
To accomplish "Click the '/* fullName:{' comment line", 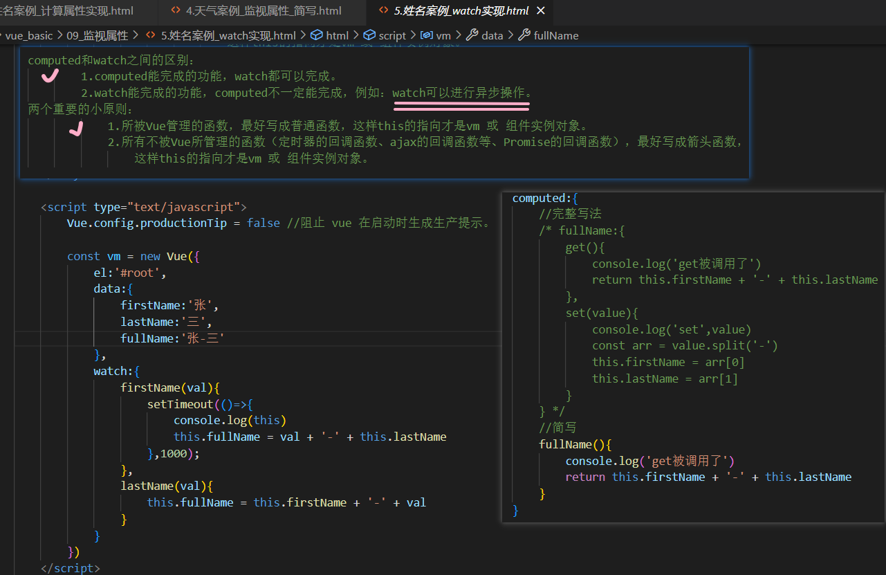I will tap(582, 231).
